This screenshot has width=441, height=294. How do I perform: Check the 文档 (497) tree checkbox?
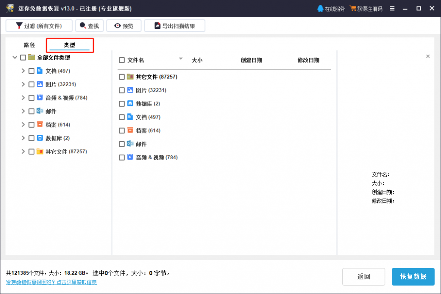coord(31,71)
